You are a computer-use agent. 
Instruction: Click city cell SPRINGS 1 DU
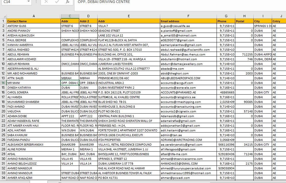pos(263,26)
